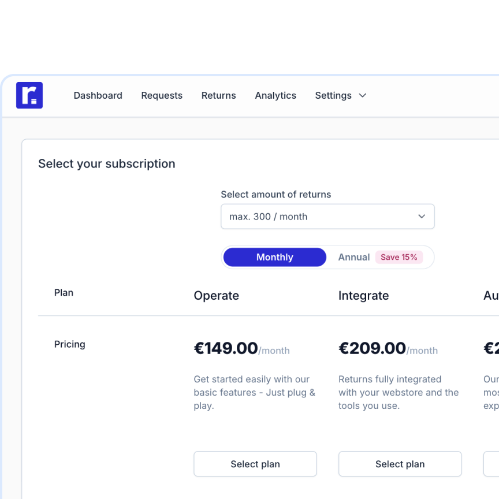Click the €209.00 monthly price

click(x=372, y=348)
